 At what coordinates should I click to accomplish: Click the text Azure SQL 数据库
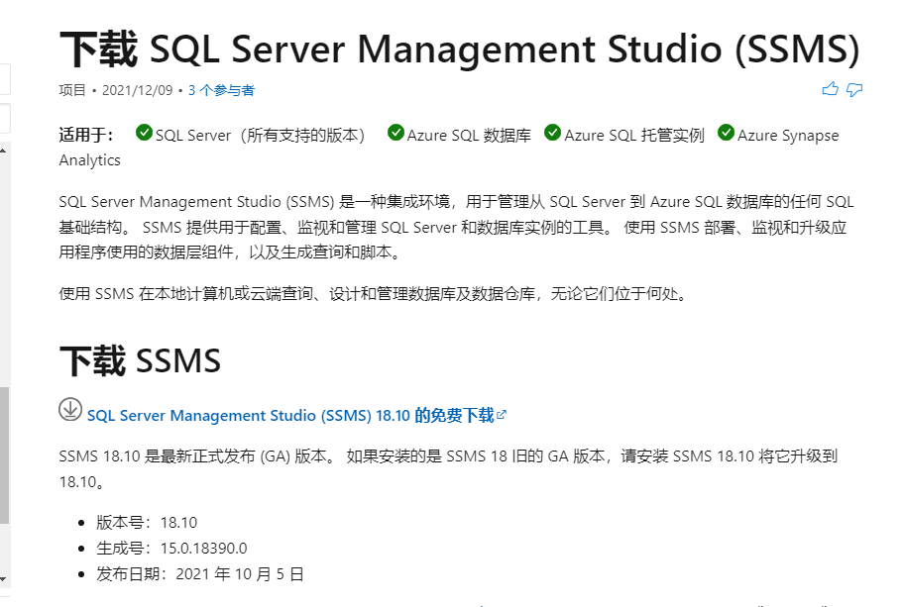point(469,136)
